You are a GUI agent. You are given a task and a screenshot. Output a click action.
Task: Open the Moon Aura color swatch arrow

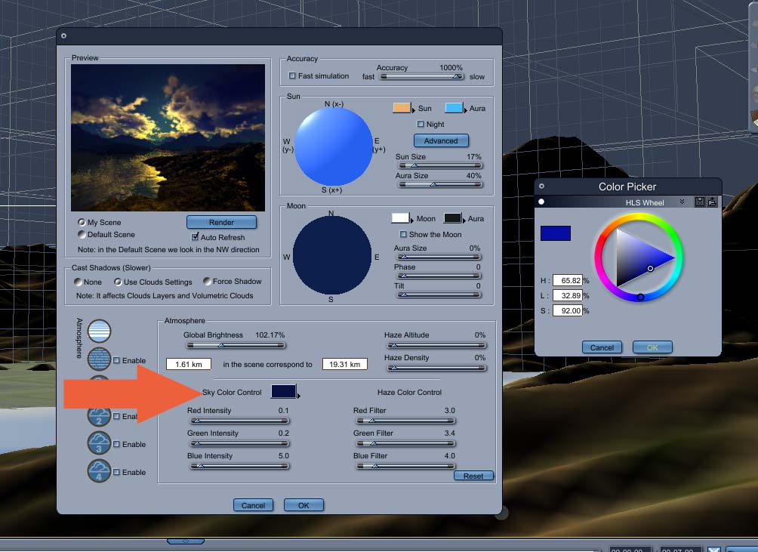[463, 220]
